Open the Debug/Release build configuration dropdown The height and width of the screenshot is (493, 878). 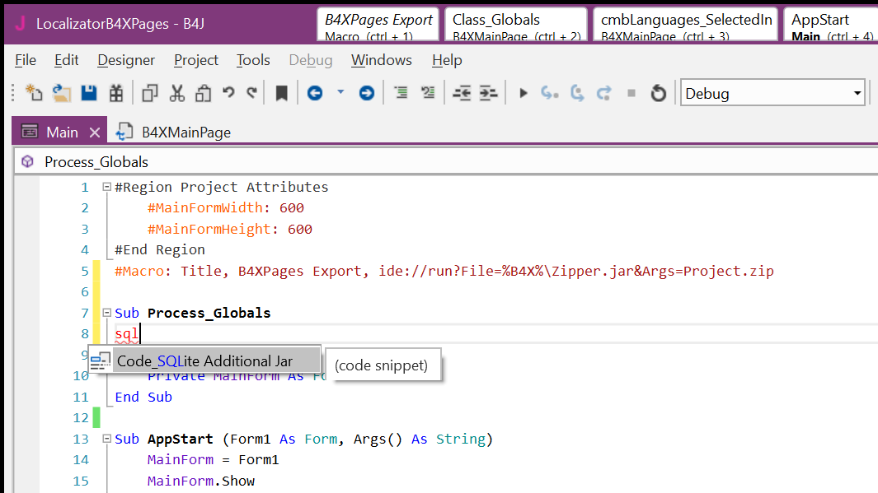[x=857, y=92]
